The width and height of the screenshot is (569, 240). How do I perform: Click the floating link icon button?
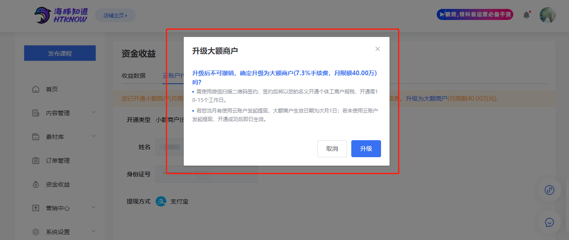click(x=549, y=190)
